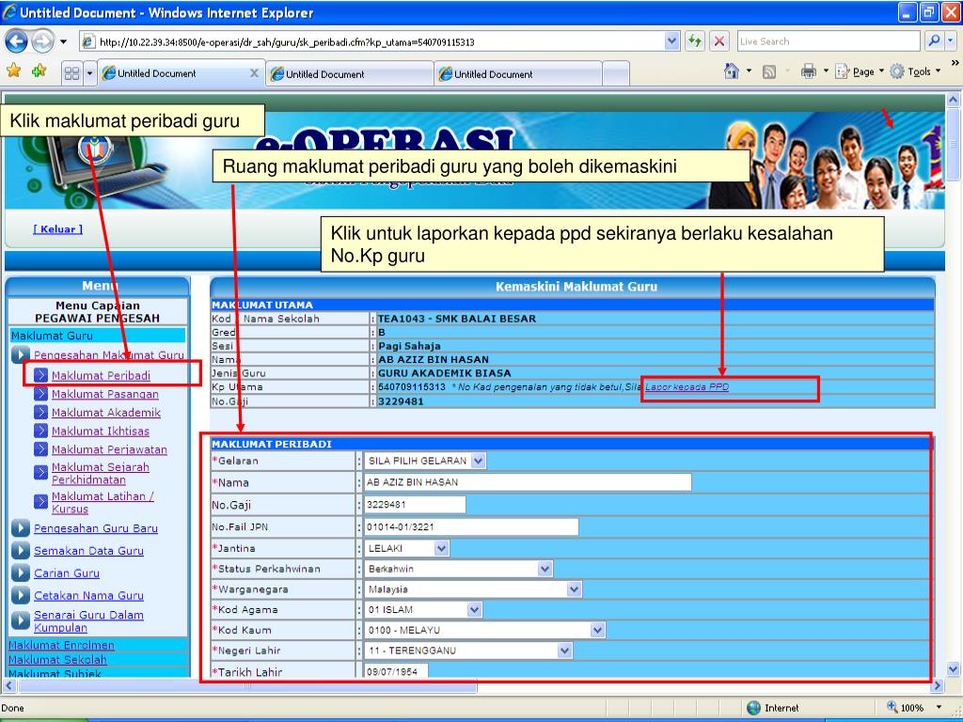Click the horizontal scrollbar thumb
Viewport: 963px width, 722px height.
click(x=247, y=685)
